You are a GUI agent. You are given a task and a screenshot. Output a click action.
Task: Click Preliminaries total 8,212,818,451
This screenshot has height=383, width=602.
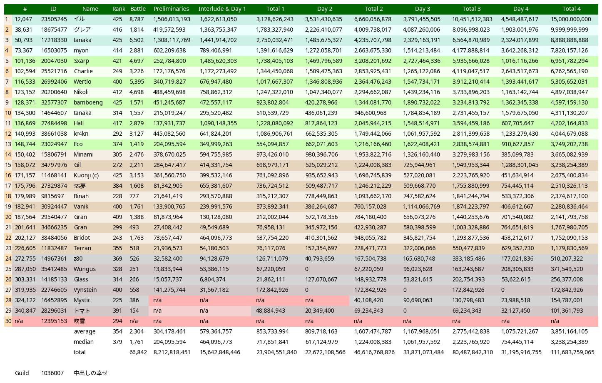tap(172, 352)
